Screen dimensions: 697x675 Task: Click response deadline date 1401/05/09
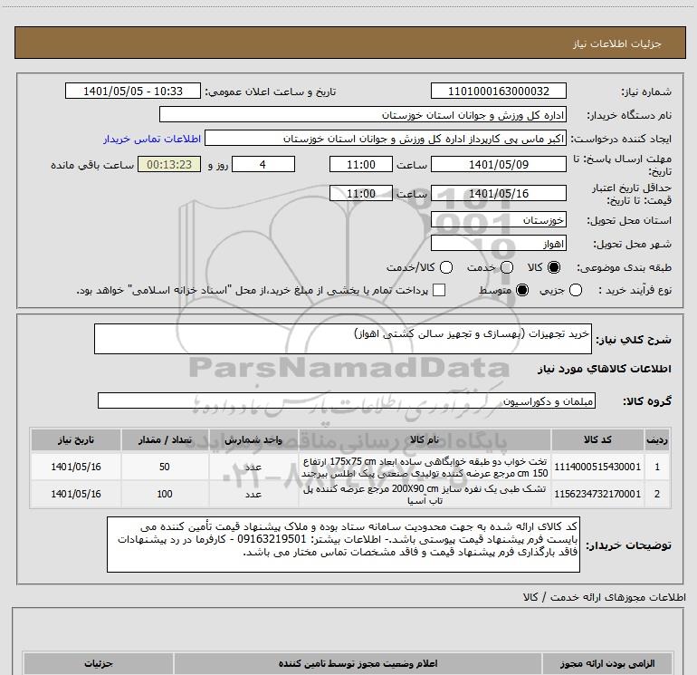point(498,164)
